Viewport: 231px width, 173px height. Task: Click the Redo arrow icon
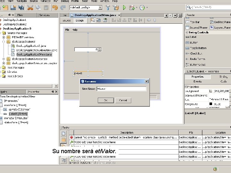(x=63, y=7)
